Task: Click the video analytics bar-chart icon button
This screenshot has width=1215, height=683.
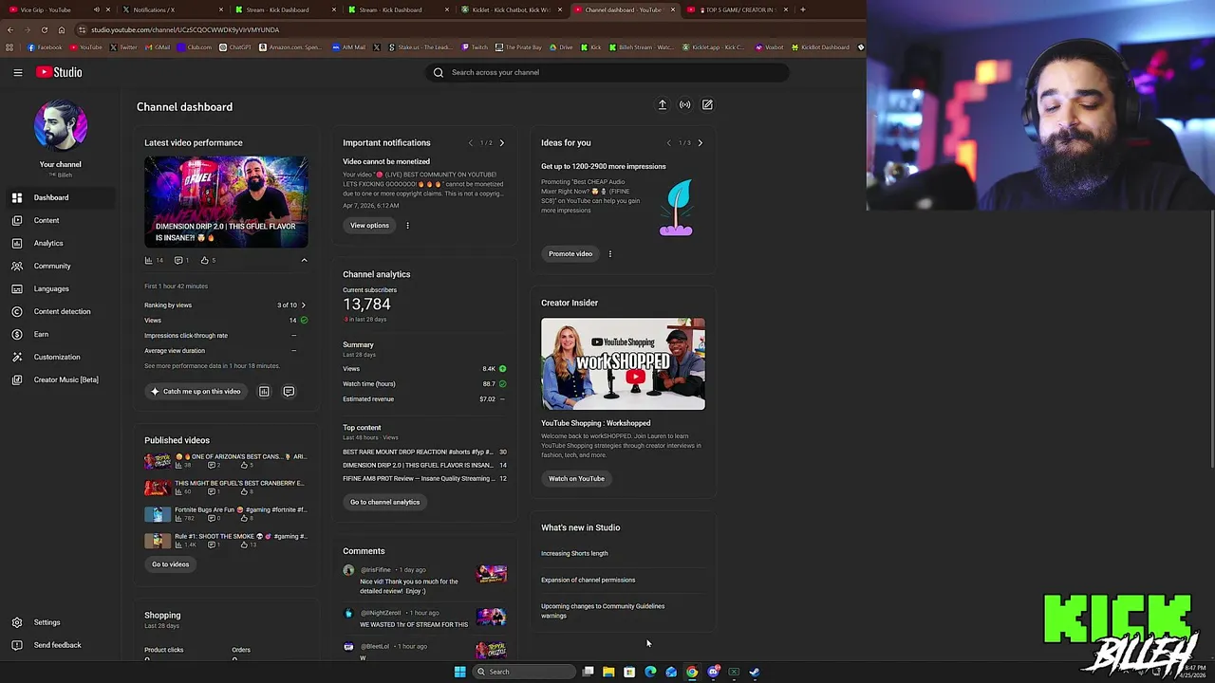Action: [x=264, y=391]
